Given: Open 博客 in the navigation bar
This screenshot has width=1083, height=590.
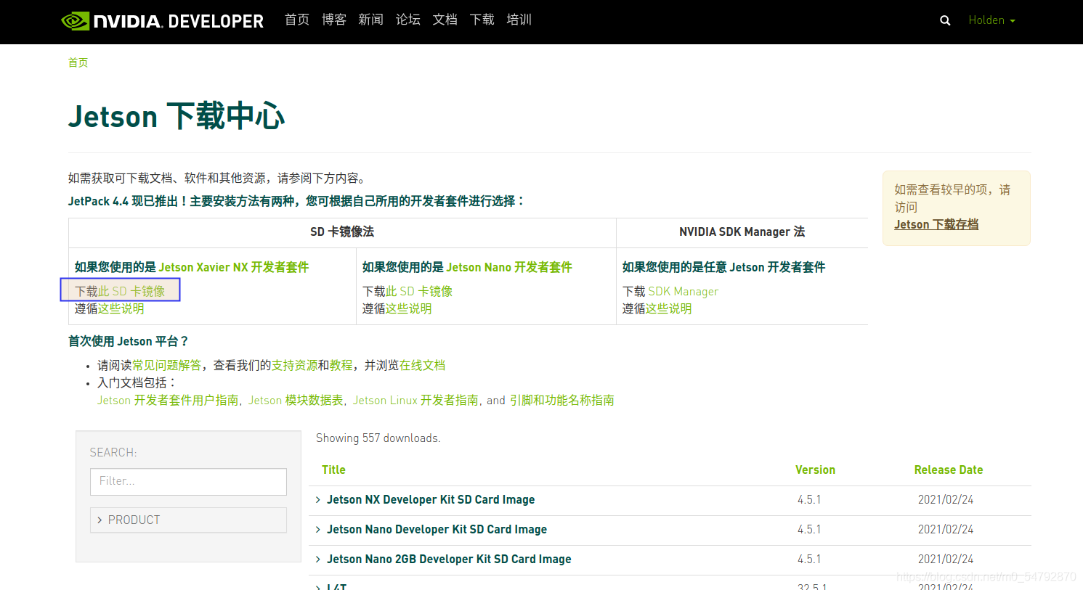Looking at the screenshot, I should click(x=334, y=20).
